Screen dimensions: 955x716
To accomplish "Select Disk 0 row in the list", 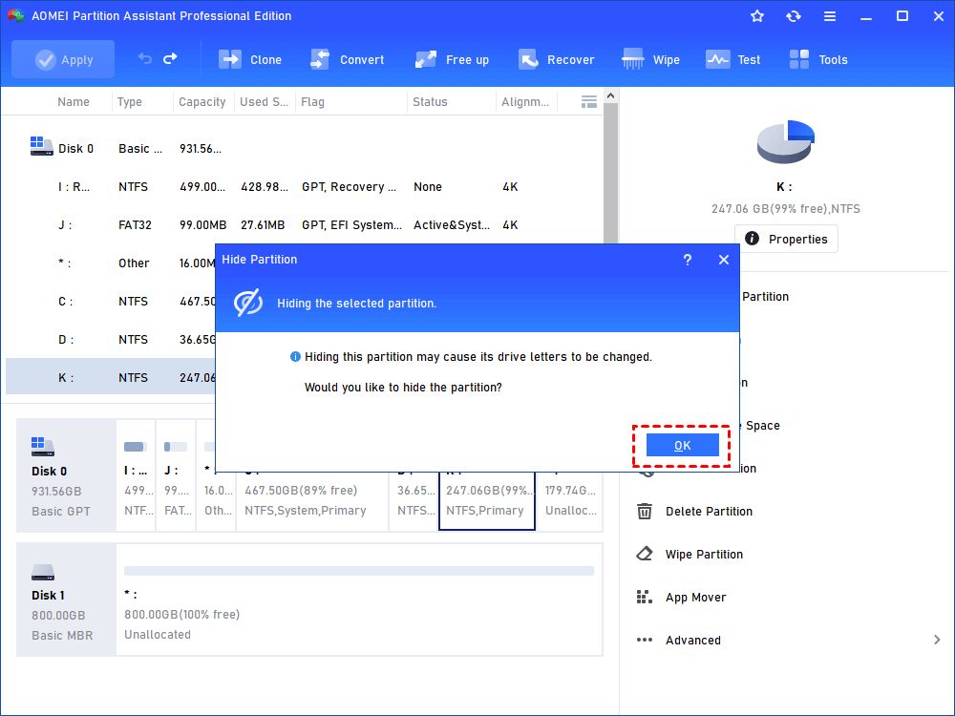I will (x=304, y=149).
